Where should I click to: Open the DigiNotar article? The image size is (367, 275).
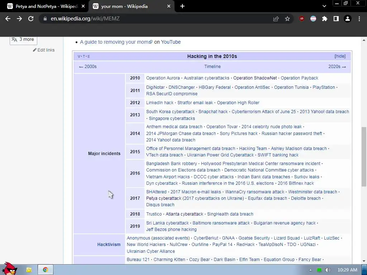pyautogui.click(x=156, y=87)
